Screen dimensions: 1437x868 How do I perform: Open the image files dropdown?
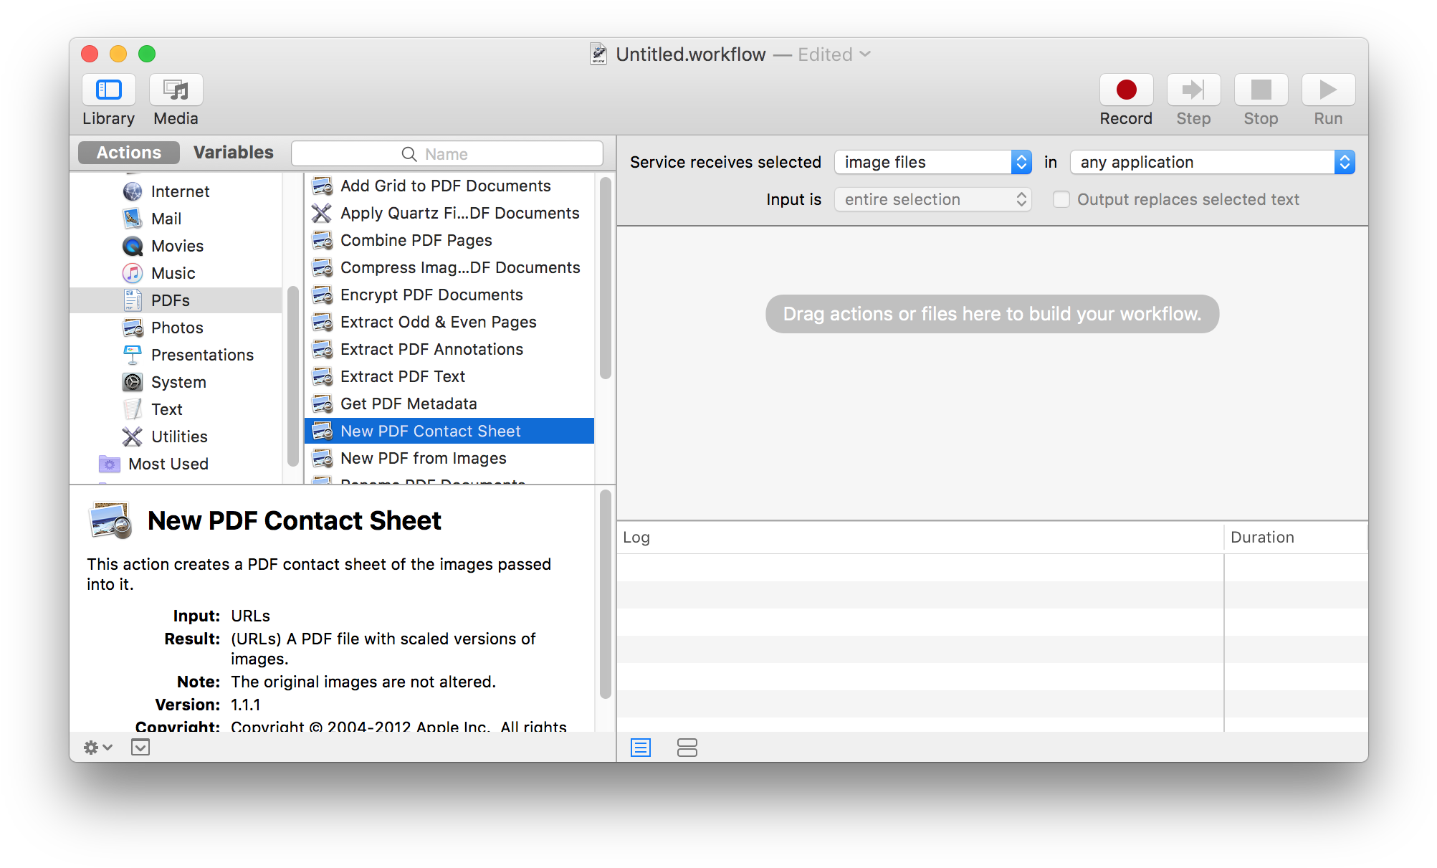click(932, 162)
